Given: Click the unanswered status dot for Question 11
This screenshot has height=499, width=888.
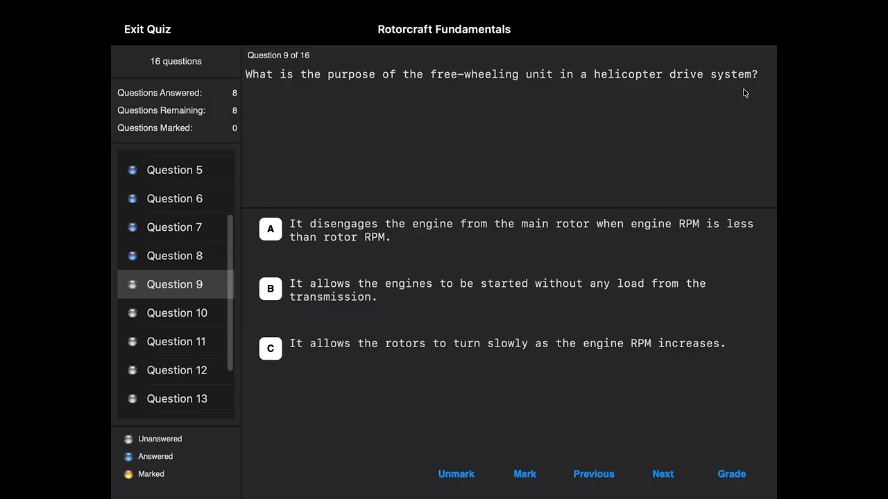Looking at the screenshot, I should (x=133, y=342).
